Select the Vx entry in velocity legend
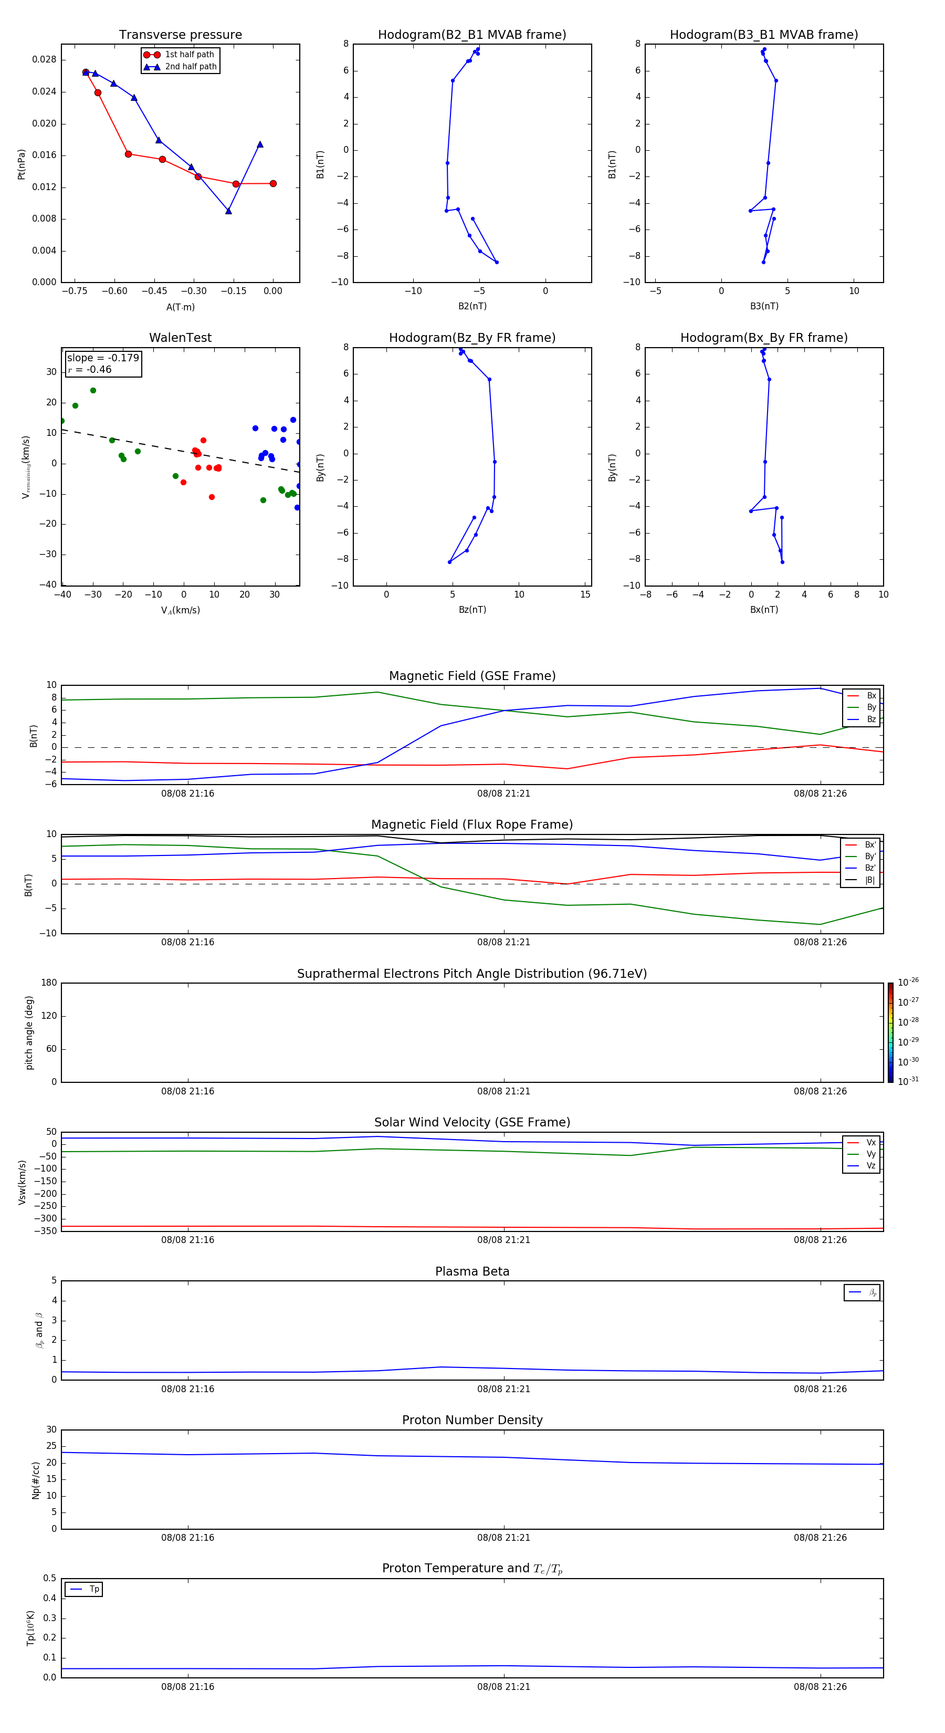The width and height of the screenshot is (945, 1733). coord(862,1142)
